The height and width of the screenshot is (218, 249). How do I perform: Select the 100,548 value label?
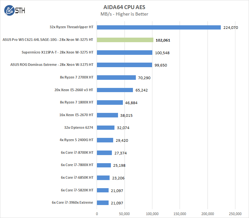[162, 53]
